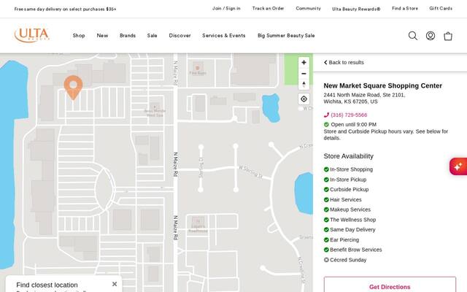
Task: Click the In-Store Shopping check icon
Action: [326, 169]
